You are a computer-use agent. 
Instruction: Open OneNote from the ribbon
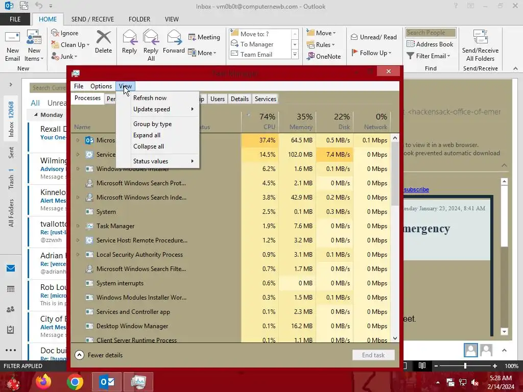point(324,56)
